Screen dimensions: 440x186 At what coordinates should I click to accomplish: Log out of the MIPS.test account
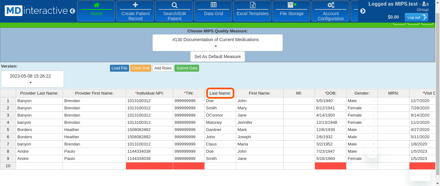tap(416, 17)
